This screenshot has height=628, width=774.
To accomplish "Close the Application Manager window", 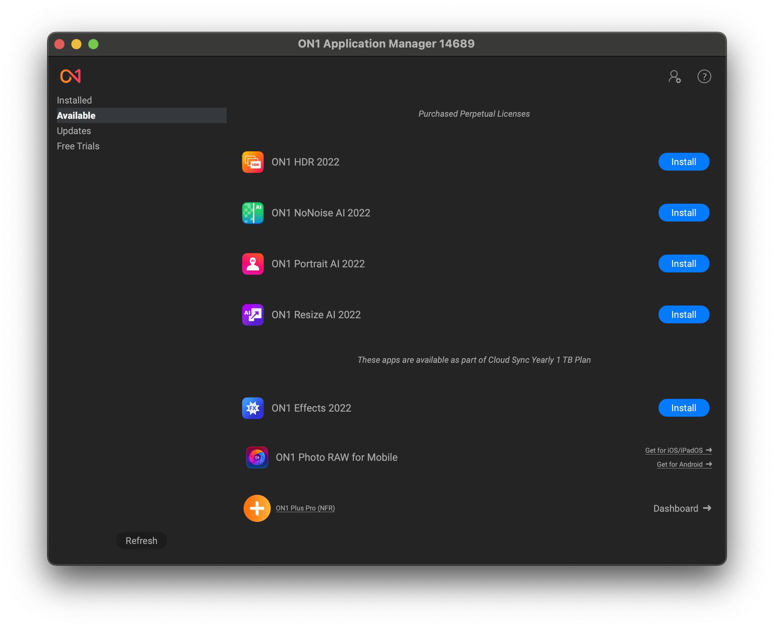I will point(59,44).
